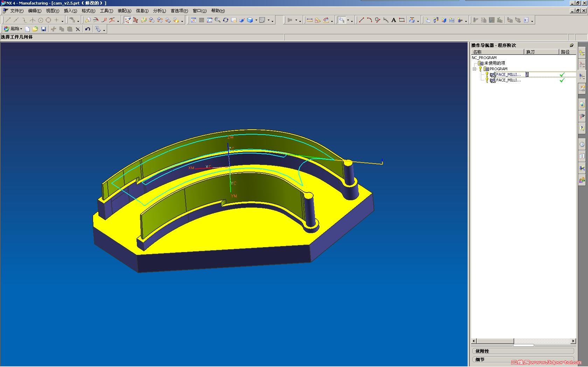Screen dimensions: 588x367
Task: Click the selection filter icon
Action: tap(342, 20)
